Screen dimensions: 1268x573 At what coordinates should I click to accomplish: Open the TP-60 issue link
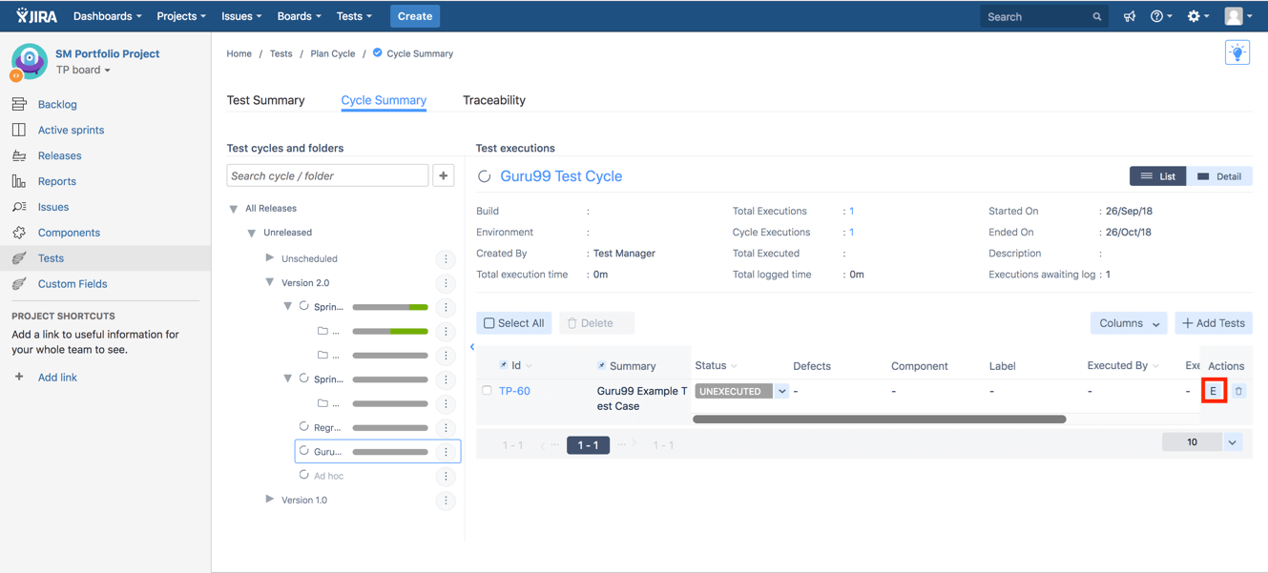[x=514, y=391]
